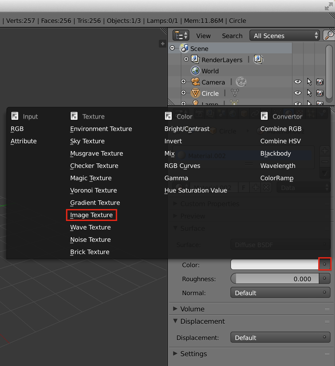Open the Displacement Default selector

pos(280,337)
